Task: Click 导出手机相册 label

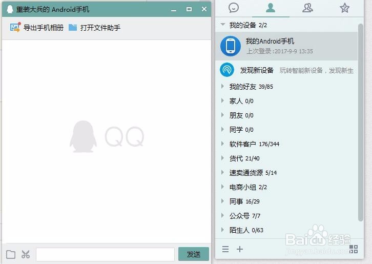Action: (x=44, y=28)
